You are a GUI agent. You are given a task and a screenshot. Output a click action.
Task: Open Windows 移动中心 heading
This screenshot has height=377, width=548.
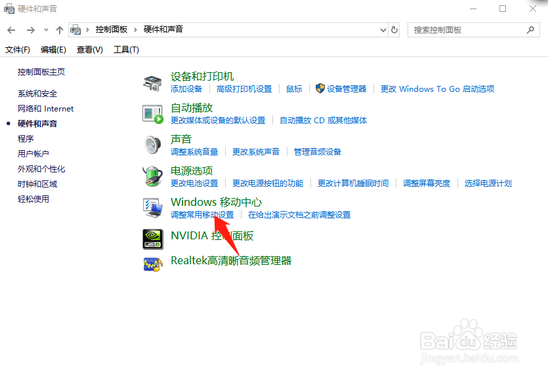(217, 202)
